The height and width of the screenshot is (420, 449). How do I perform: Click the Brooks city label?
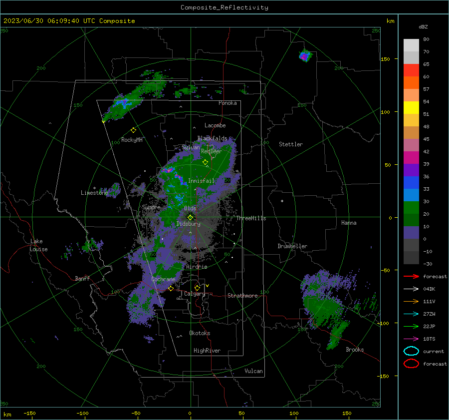coord(355,350)
